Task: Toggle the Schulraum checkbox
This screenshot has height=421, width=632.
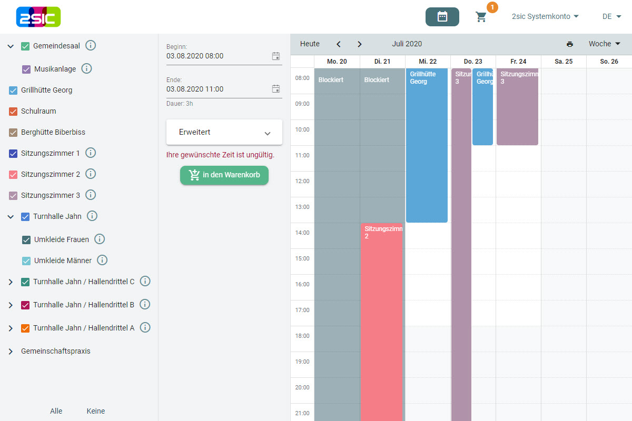Action: click(x=14, y=112)
